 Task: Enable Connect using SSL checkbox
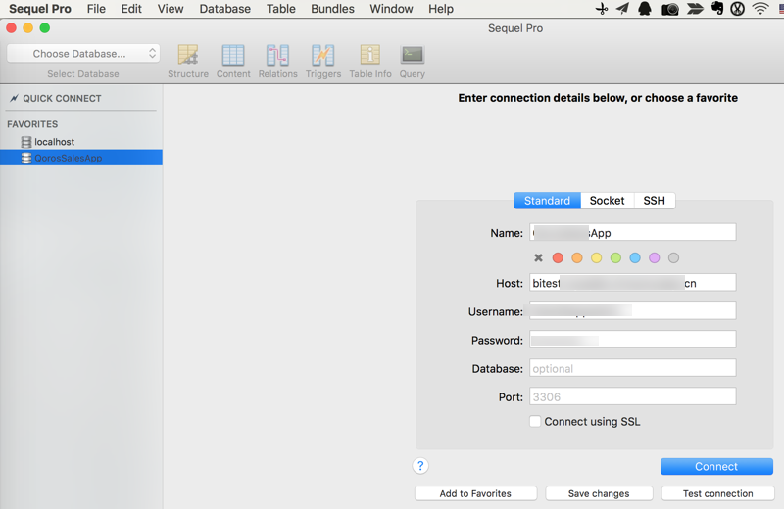(x=535, y=421)
